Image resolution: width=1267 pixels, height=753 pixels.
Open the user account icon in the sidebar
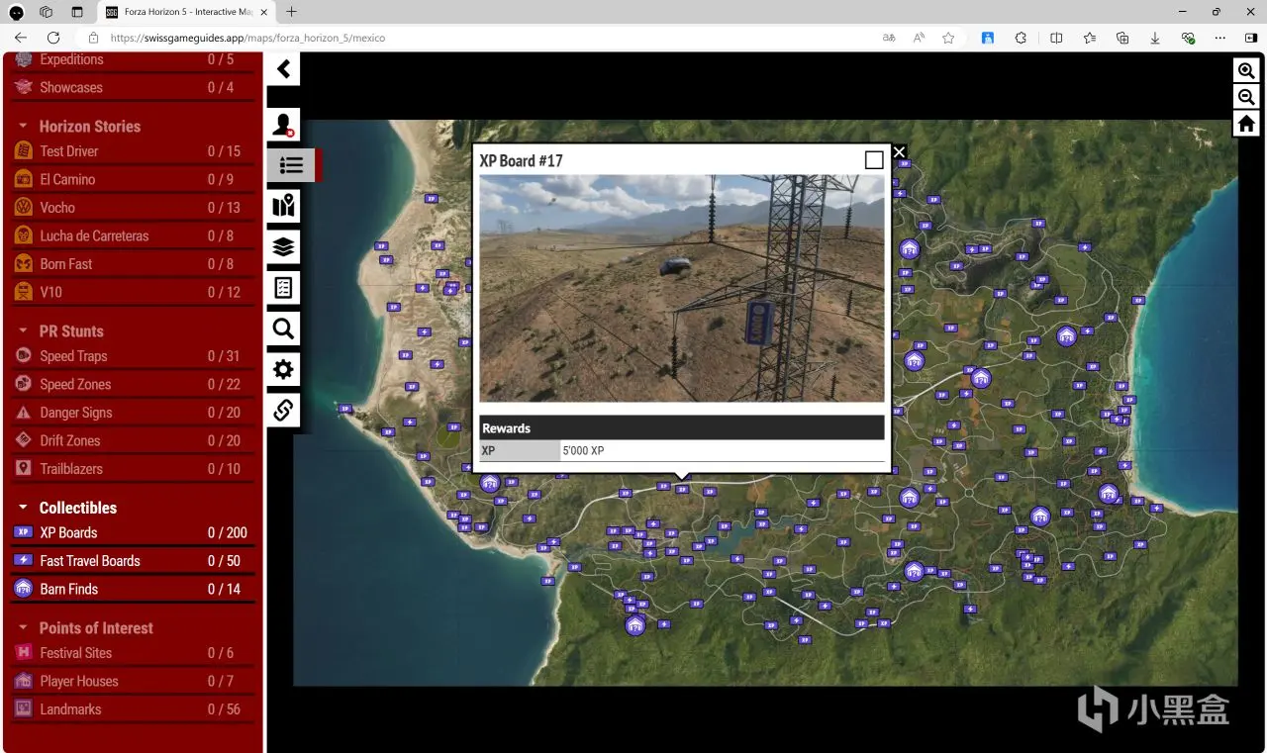coord(284,125)
